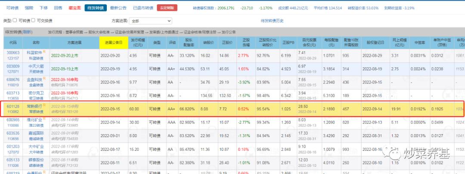Sort by the yellow 进展公告日 column header
Image resolution: width=465 pixels, height=174 pixels.
click(113, 43)
